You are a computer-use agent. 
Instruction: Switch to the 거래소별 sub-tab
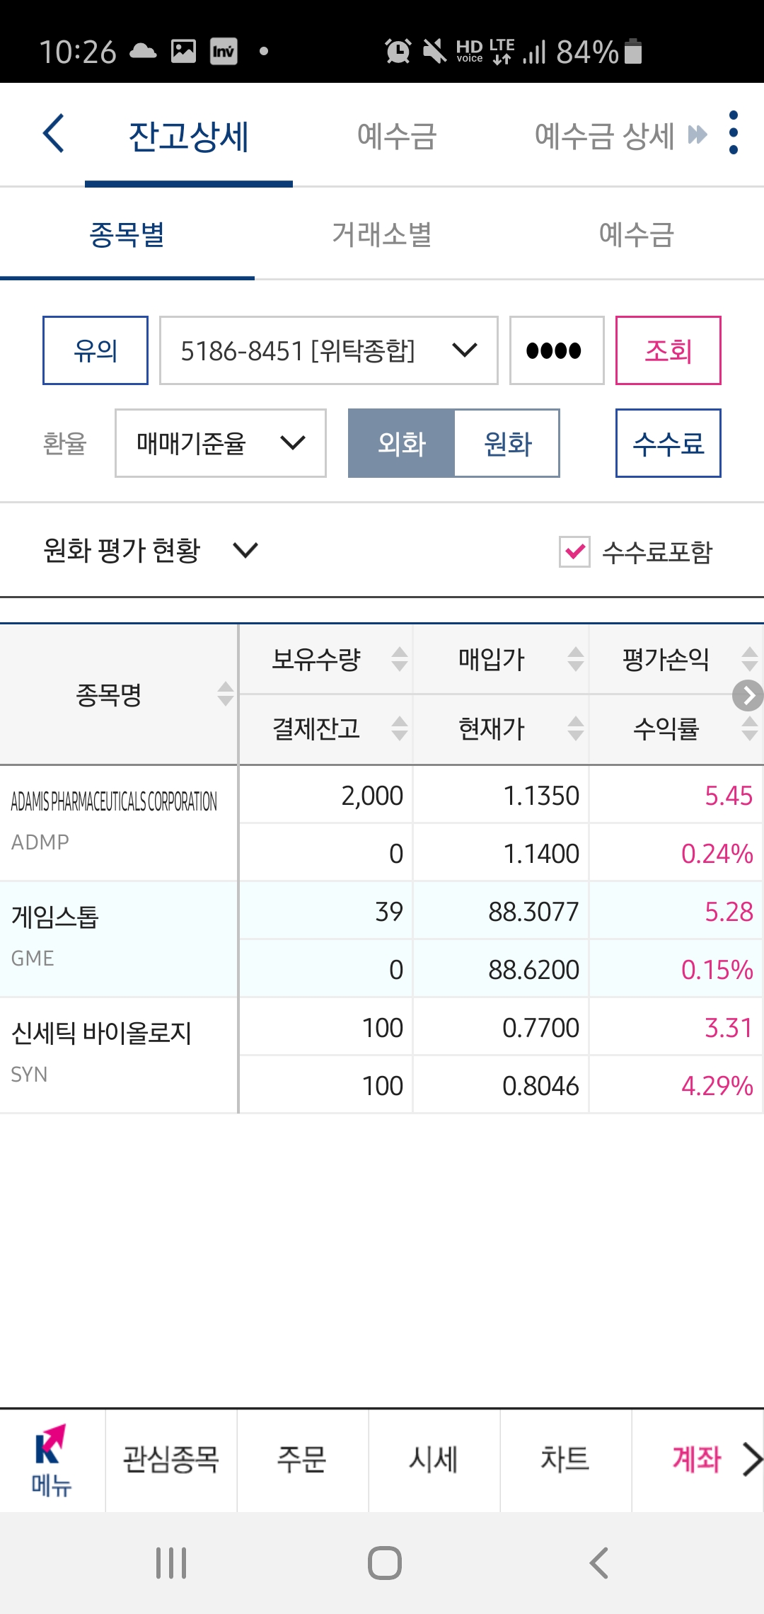click(382, 234)
